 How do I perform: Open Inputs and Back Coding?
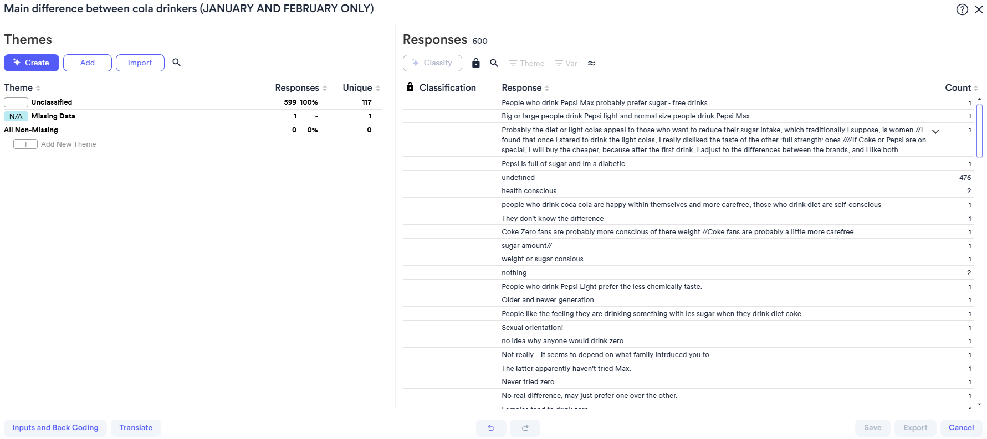coord(55,428)
